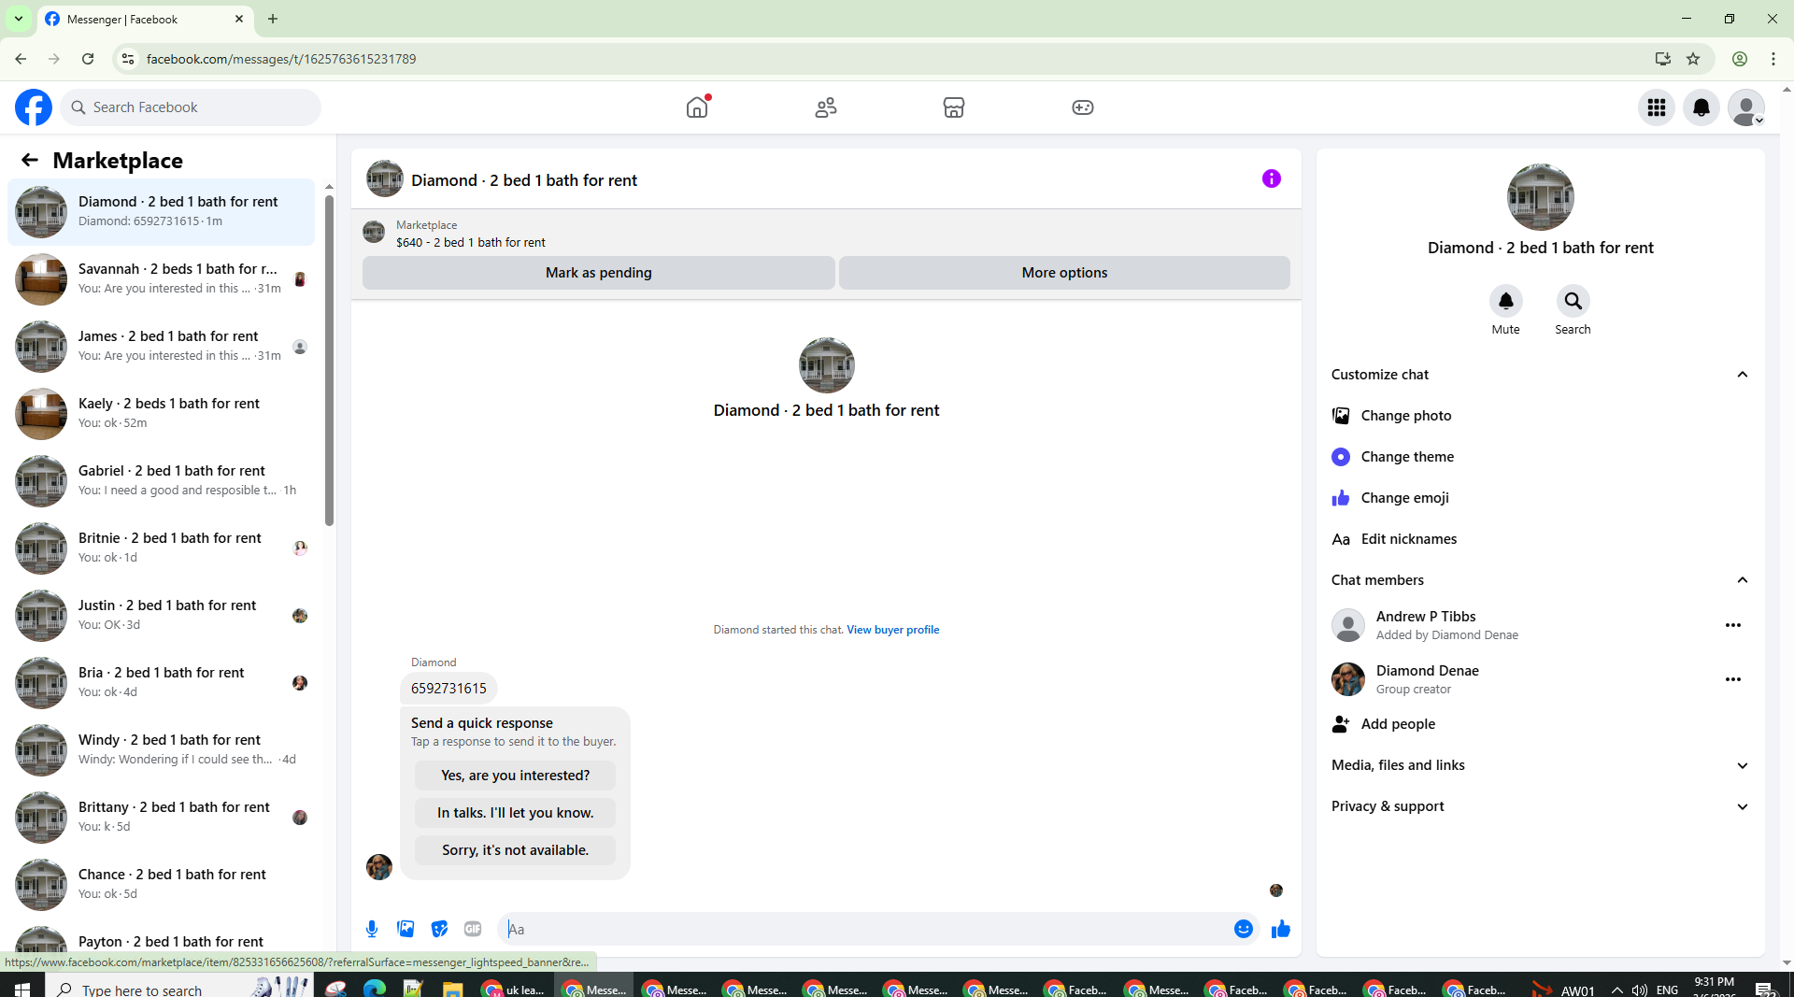The width and height of the screenshot is (1794, 997).
Task: Open the Marketplace storefront icon
Action: coord(954,107)
